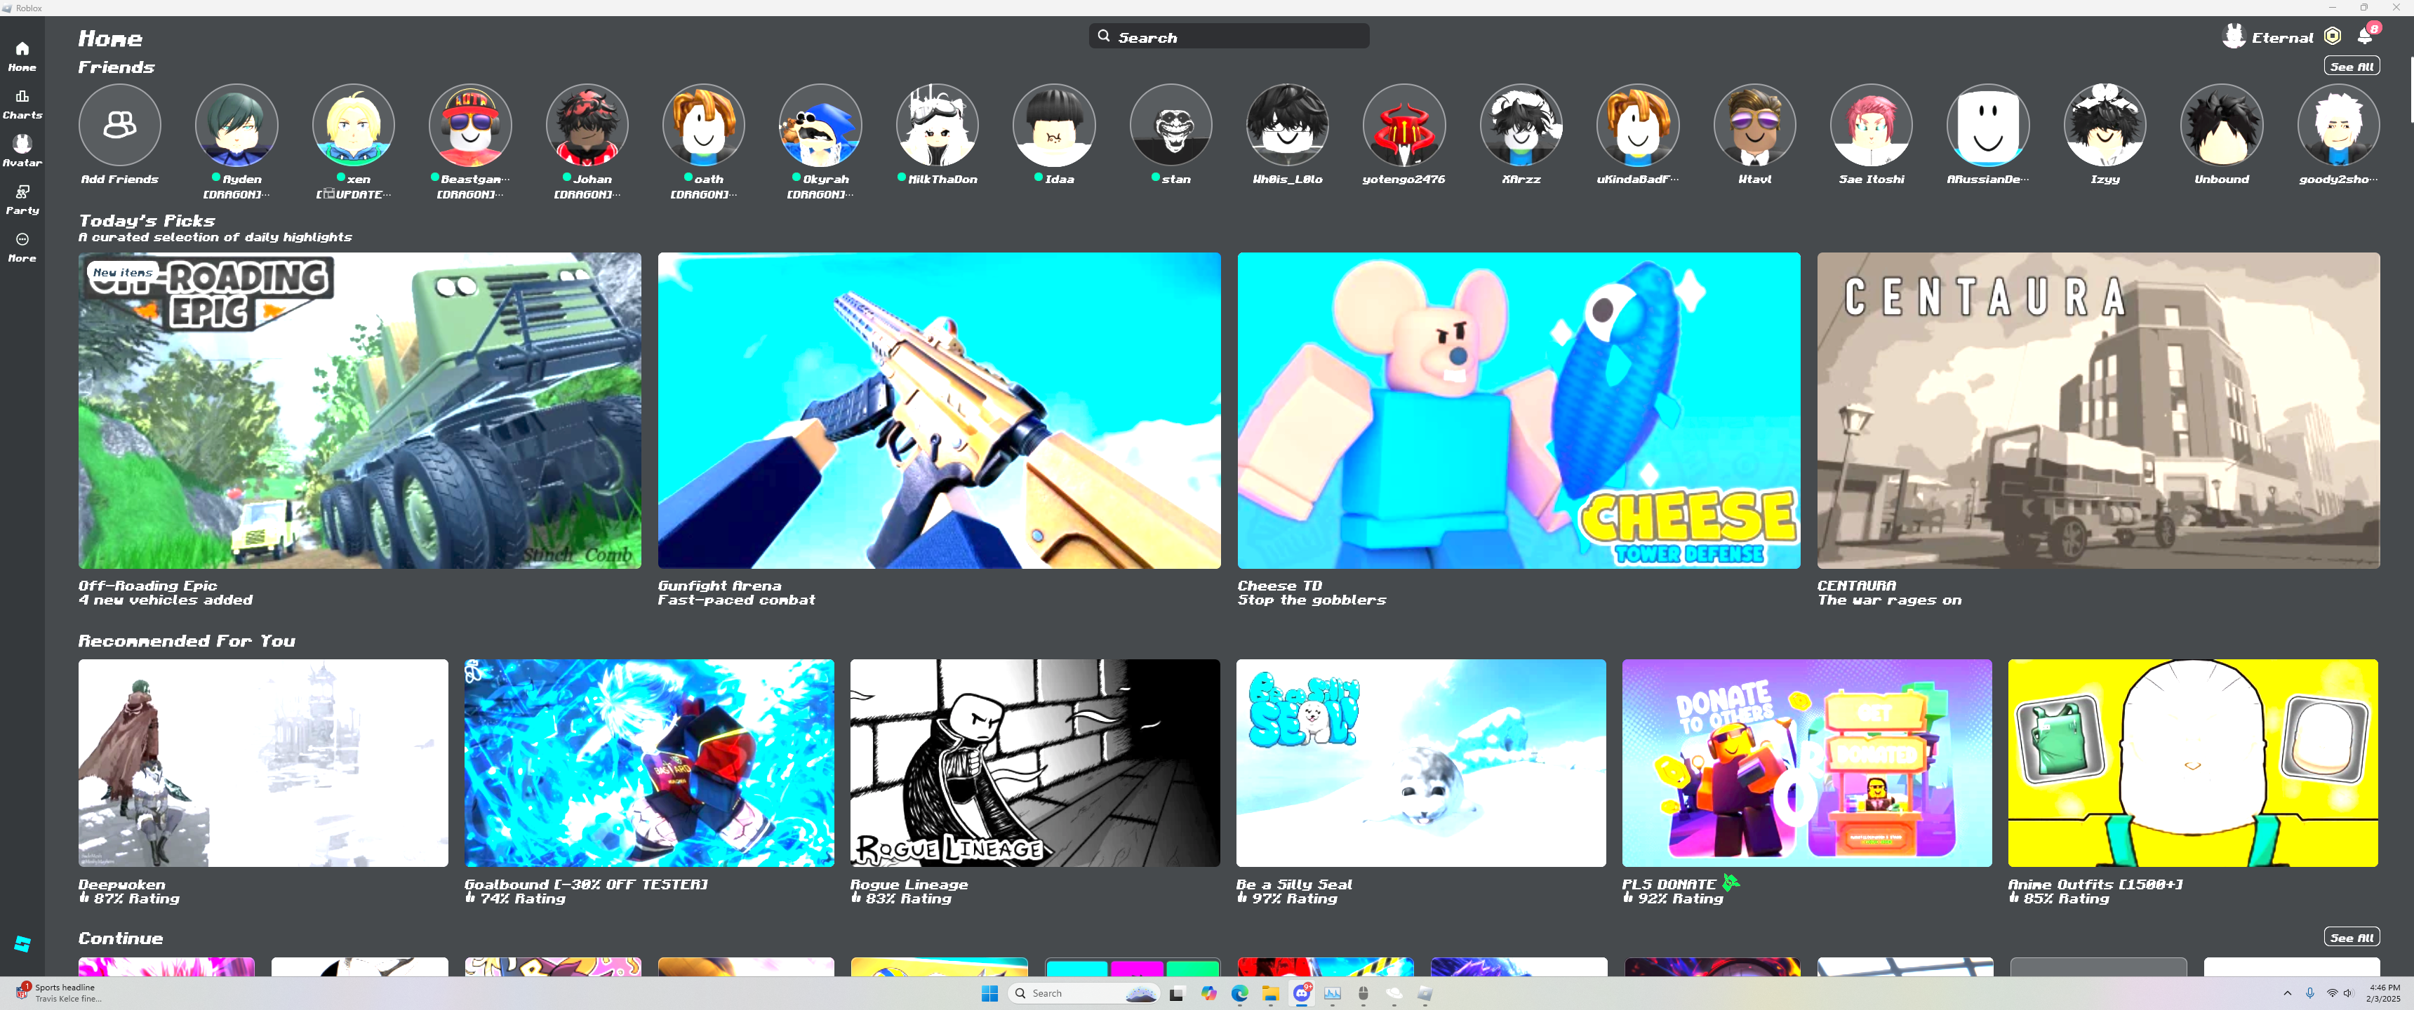
Task: Click the CENTAURA title link
Action: [1856, 586]
